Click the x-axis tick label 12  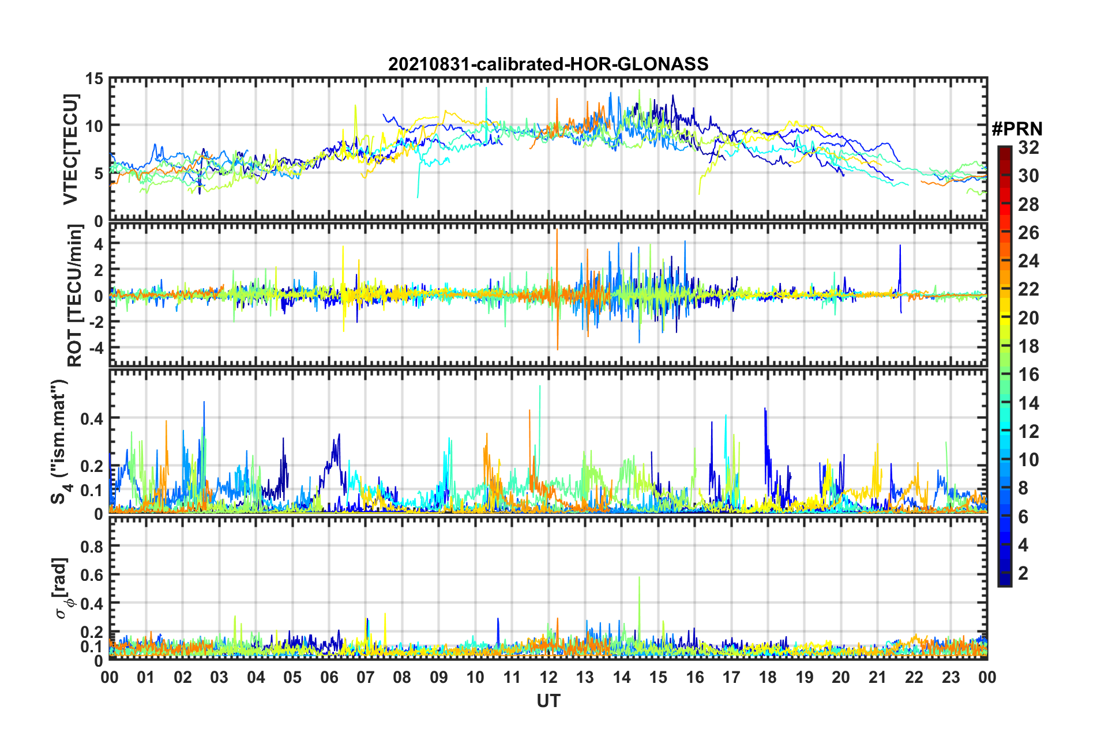(x=548, y=677)
